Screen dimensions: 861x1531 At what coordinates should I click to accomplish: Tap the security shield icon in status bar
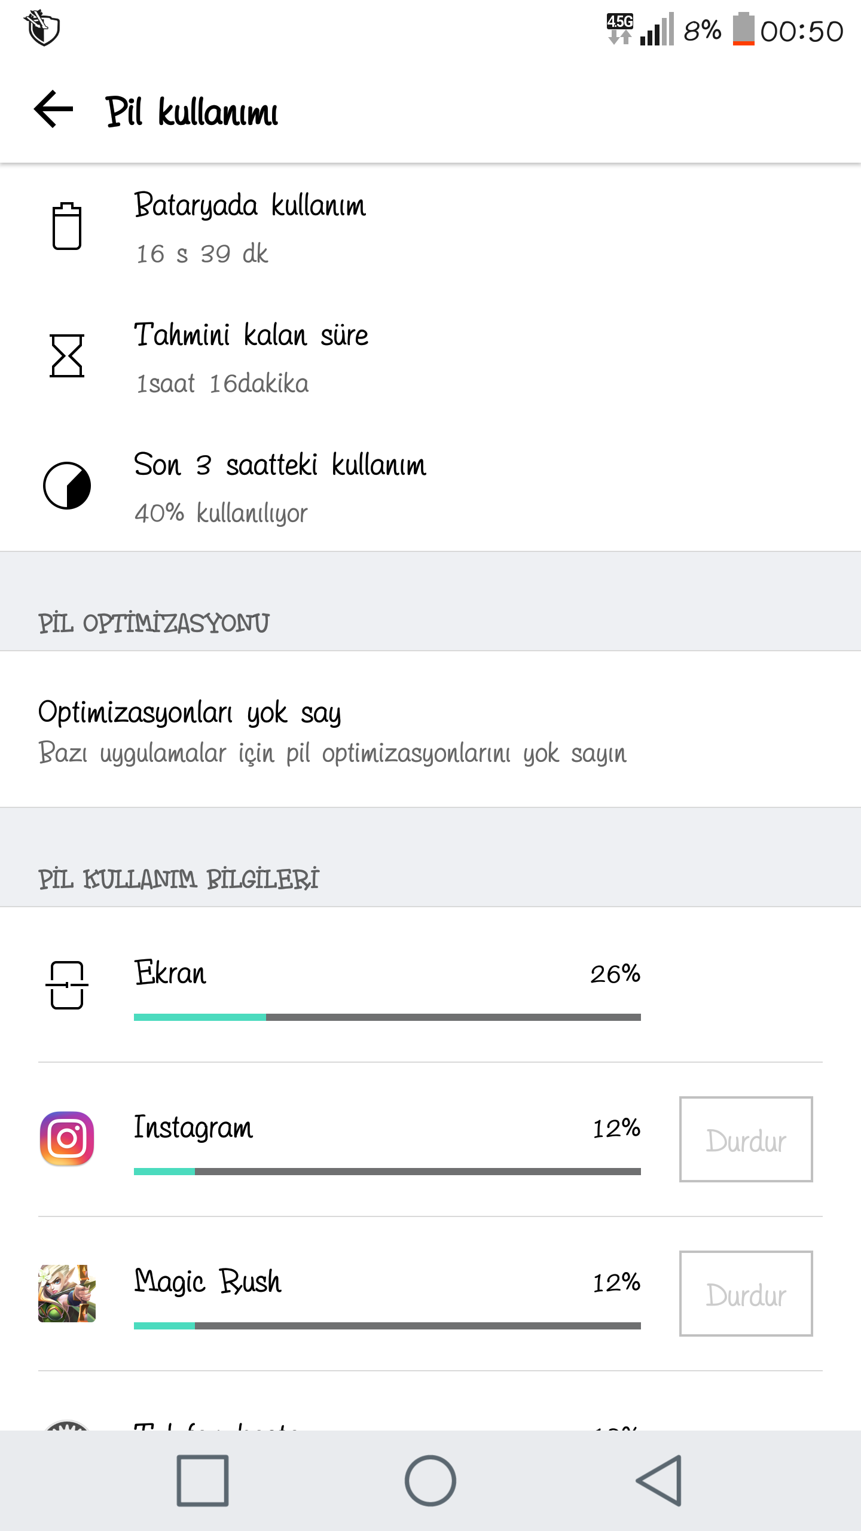pos(42,28)
